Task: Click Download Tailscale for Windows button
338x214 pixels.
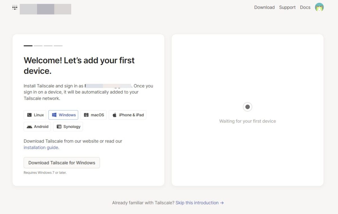Action: click(x=62, y=163)
